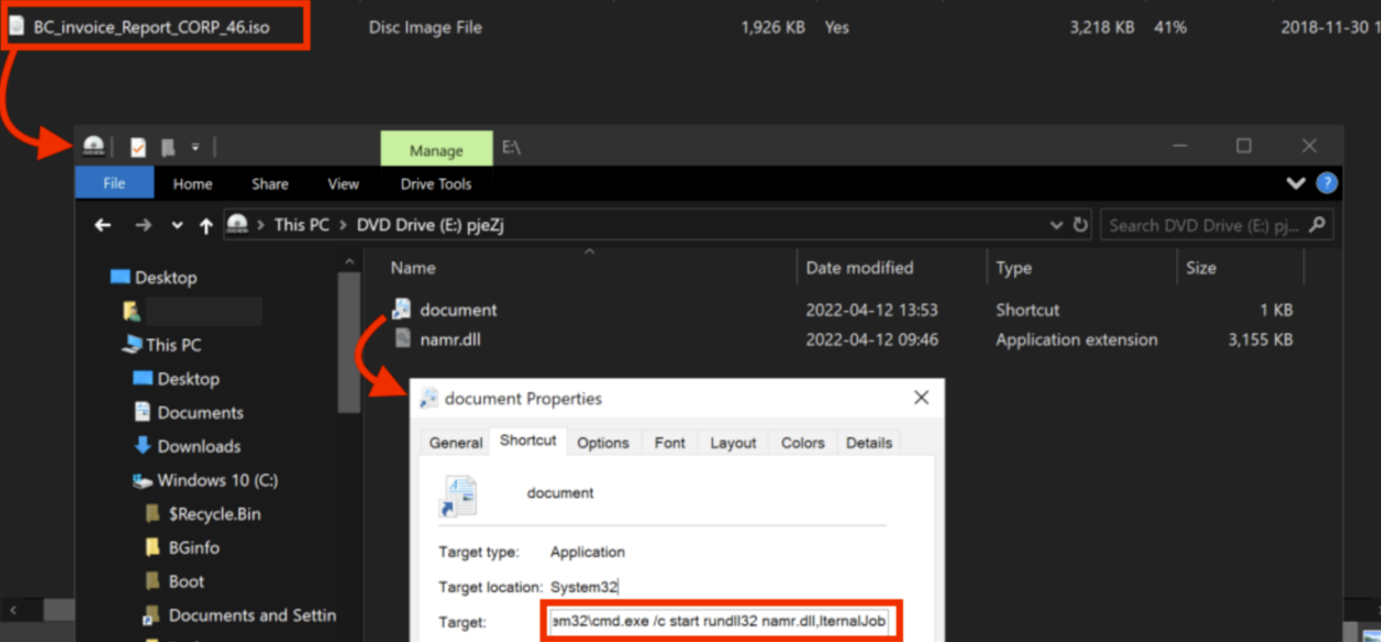Open the recent locations dropdown arrow
This screenshot has height=642, width=1381.
177,226
